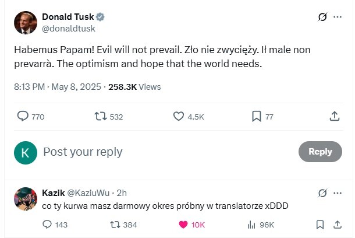The height and width of the screenshot is (238, 355).
Task: Open the @donaldtusk handle link
Action: tap(69, 28)
